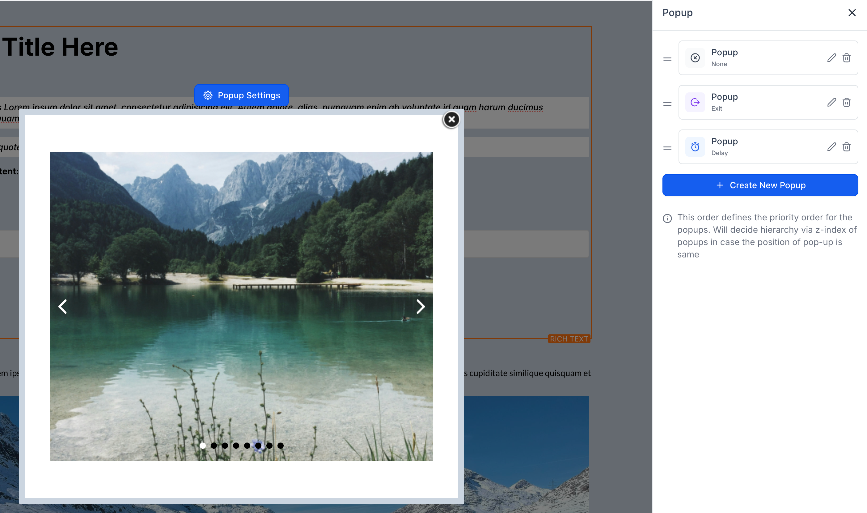
Task: Go to previous carousel slide arrow
Action: point(62,306)
